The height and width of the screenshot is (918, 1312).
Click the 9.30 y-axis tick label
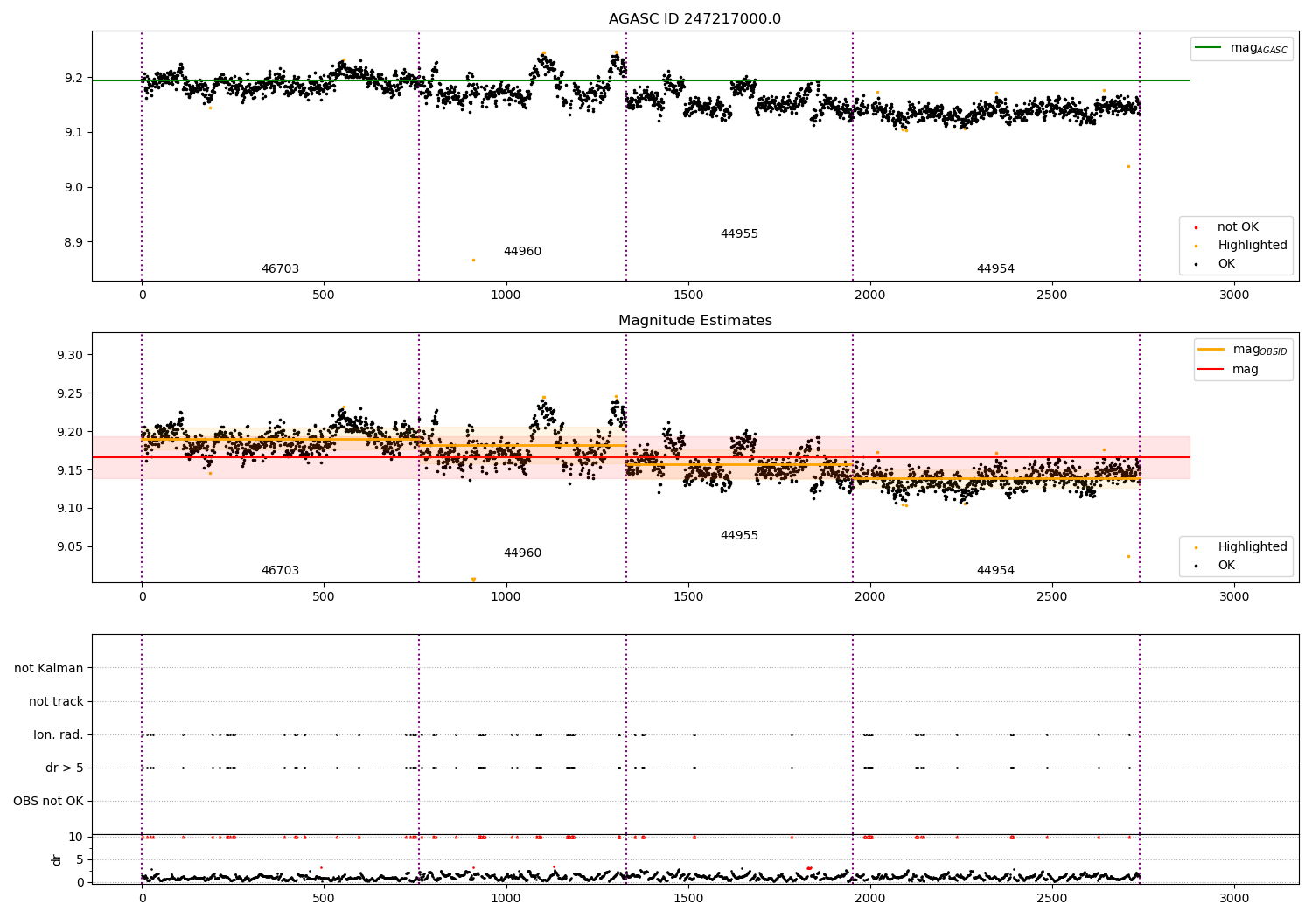pos(71,356)
